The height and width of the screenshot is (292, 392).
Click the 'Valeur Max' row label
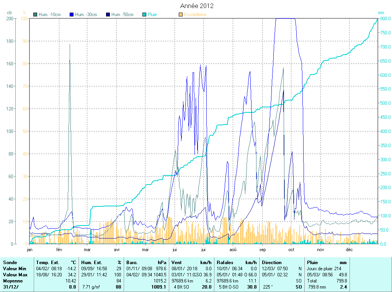point(15,275)
